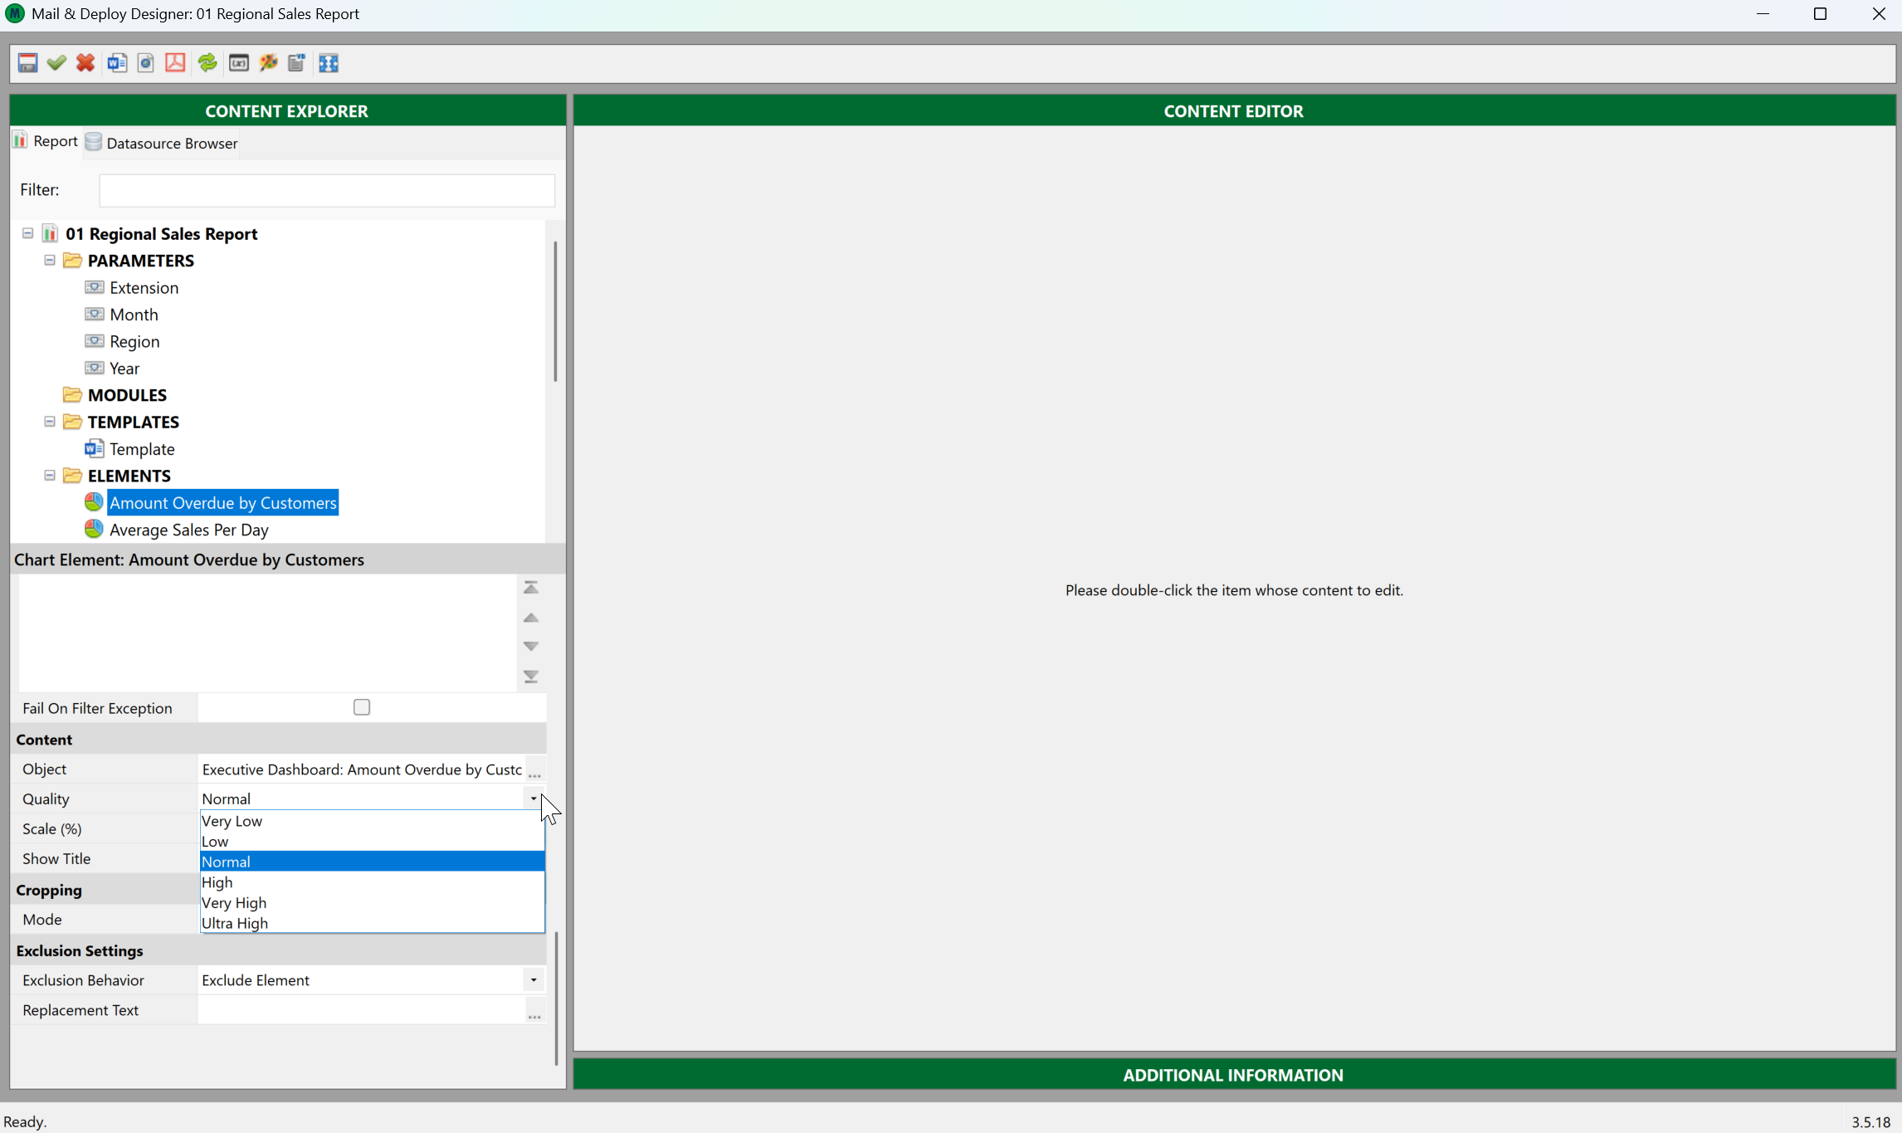Switch to the Datasource Browser tab
The height and width of the screenshot is (1133, 1902).
pos(163,143)
